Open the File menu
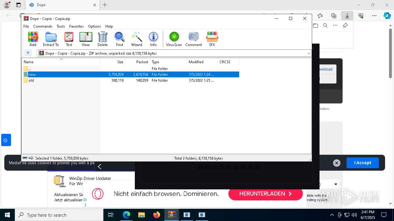The height and width of the screenshot is (221, 394). (x=26, y=26)
